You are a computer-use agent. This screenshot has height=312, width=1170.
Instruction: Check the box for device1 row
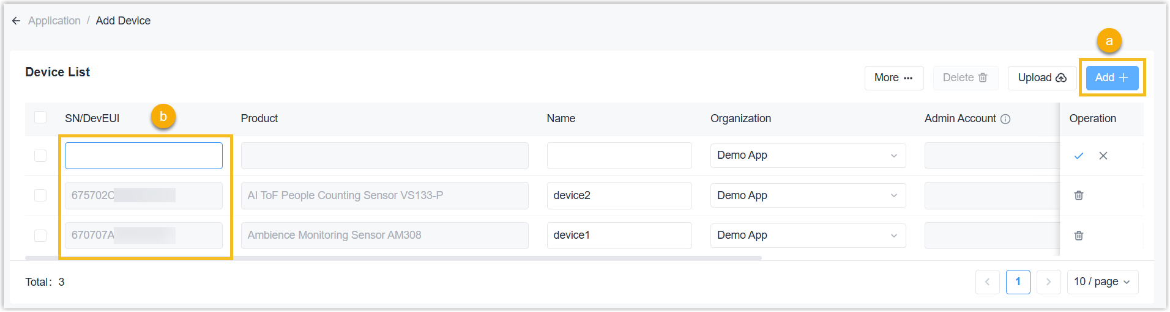click(40, 236)
